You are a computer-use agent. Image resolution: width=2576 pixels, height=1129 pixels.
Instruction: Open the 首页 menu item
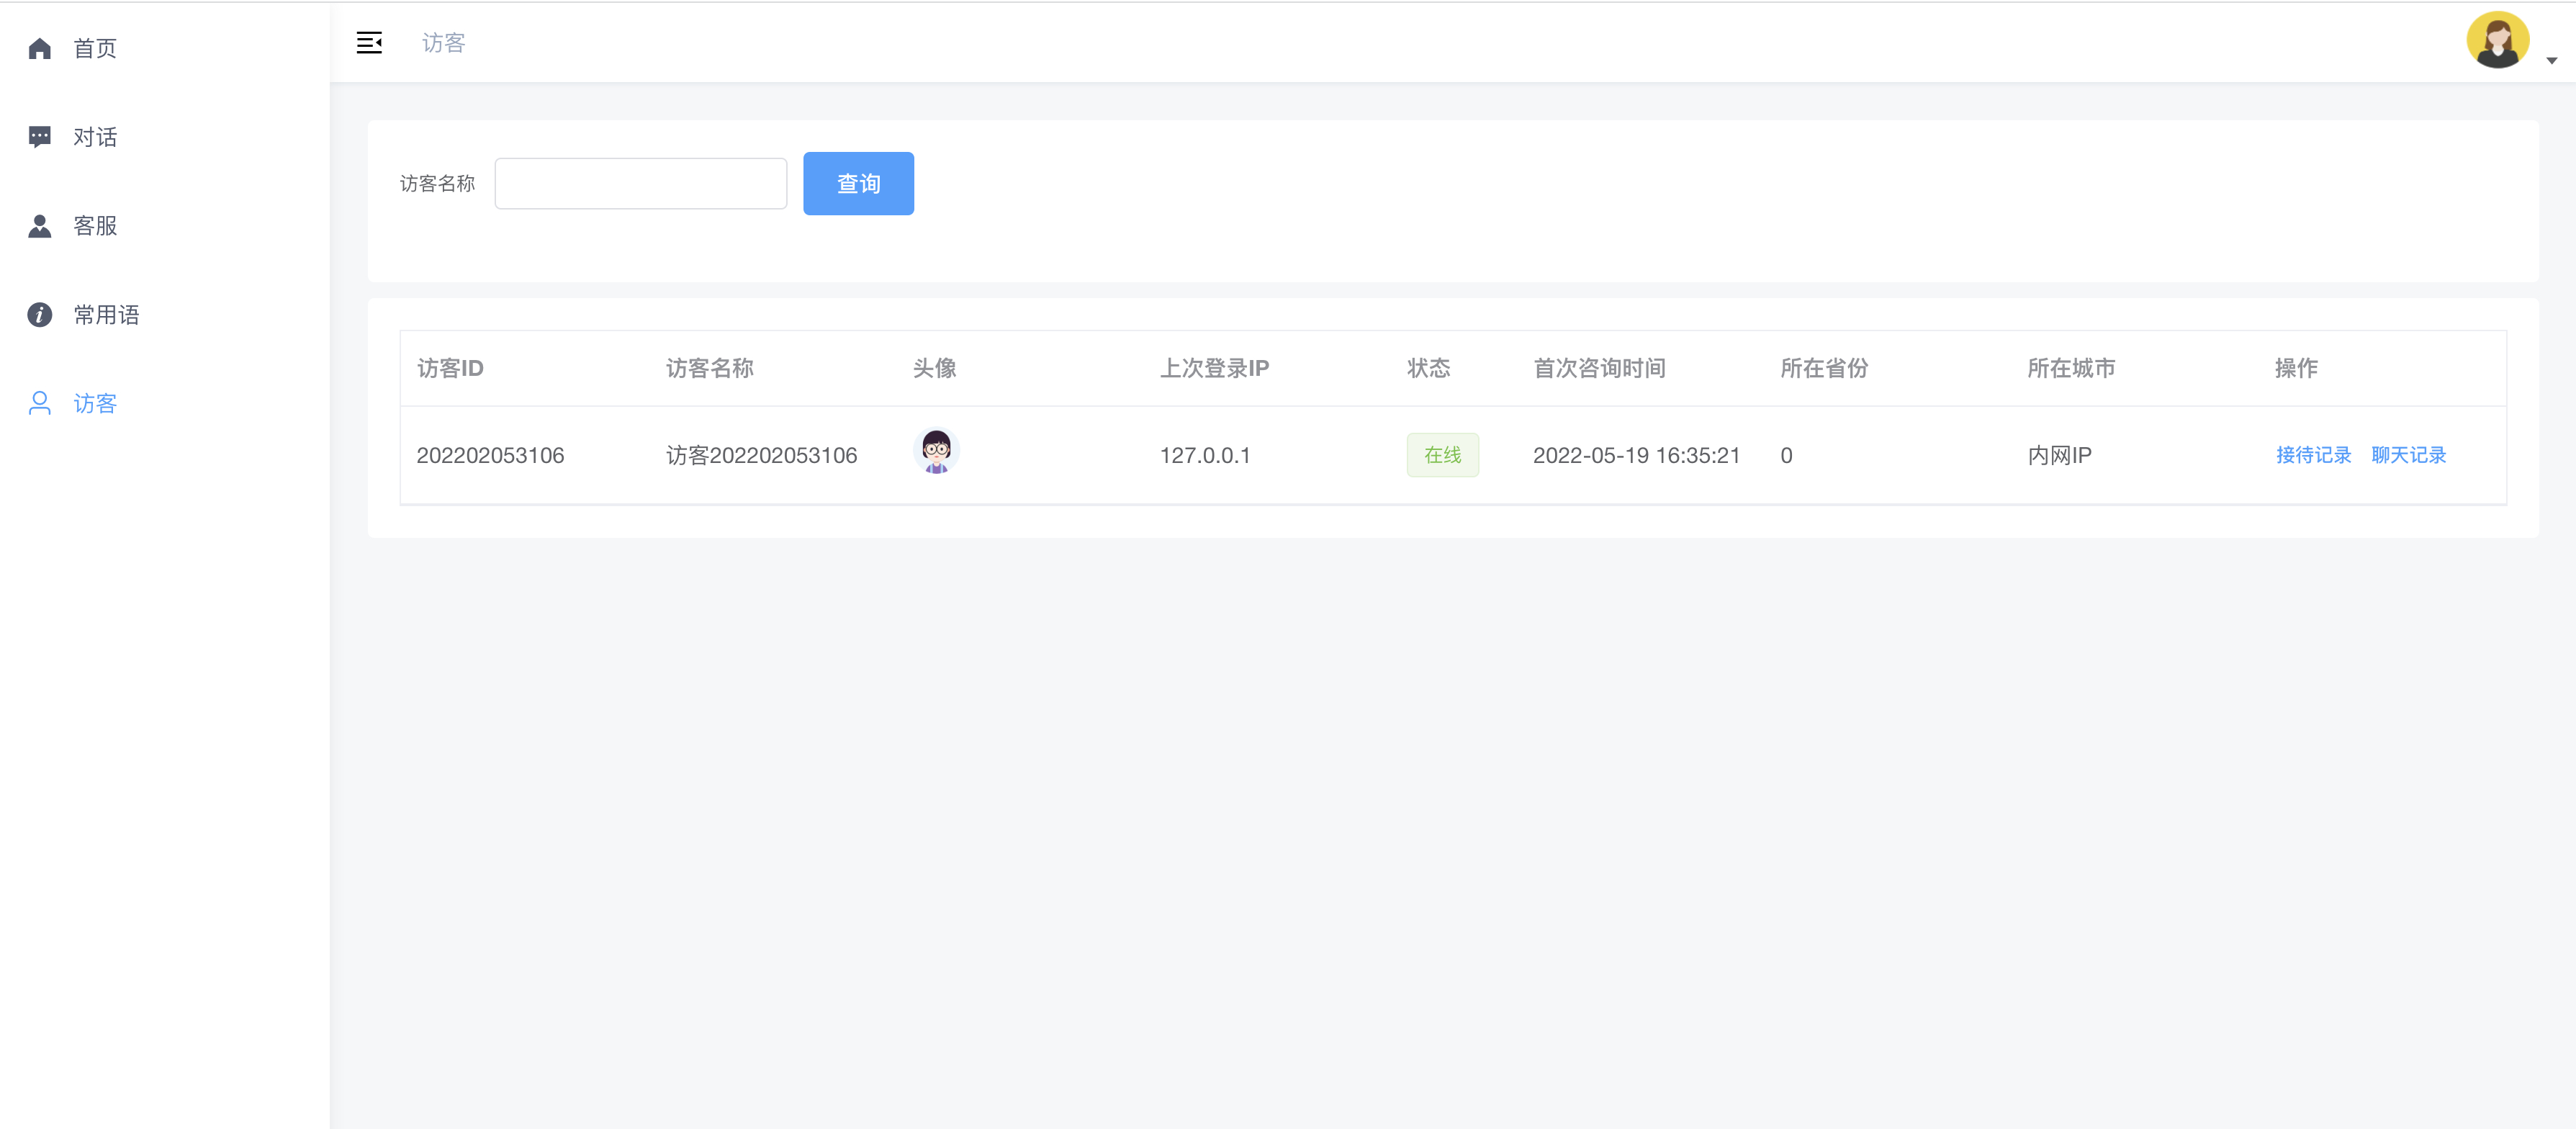(95, 48)
